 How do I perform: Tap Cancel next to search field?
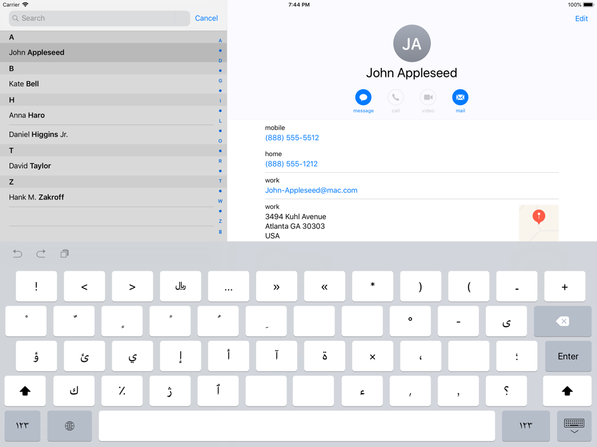point(206,18)
